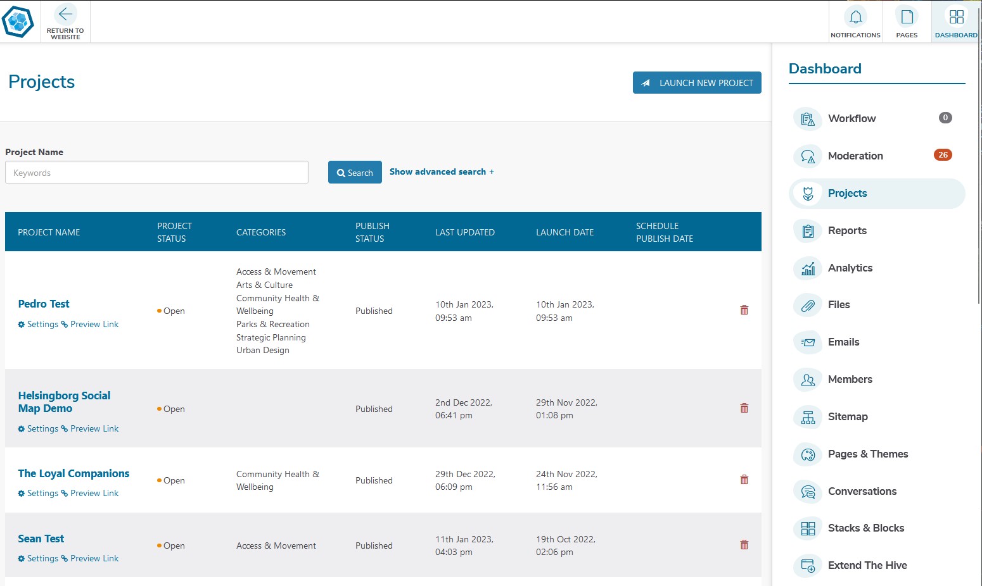
Task: Click Publish Status column header
Action: coord(373,232)
